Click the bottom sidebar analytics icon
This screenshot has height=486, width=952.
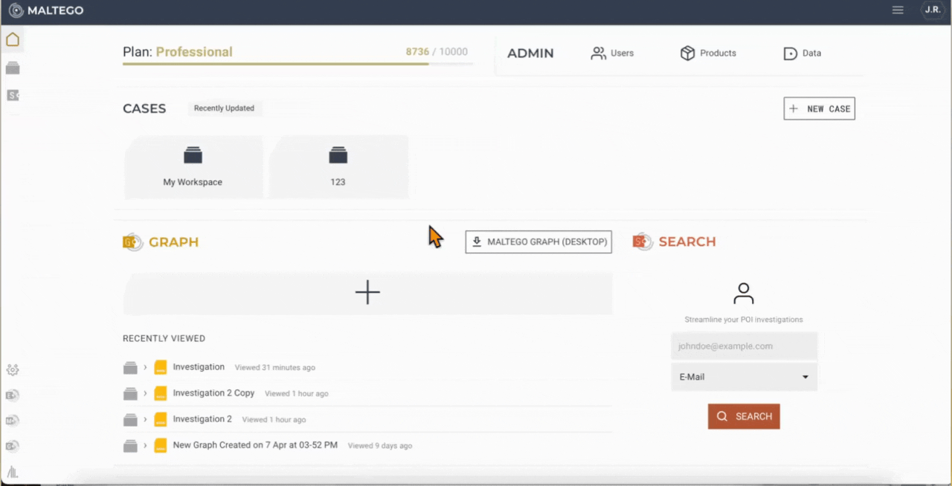[x=13, y=472]
